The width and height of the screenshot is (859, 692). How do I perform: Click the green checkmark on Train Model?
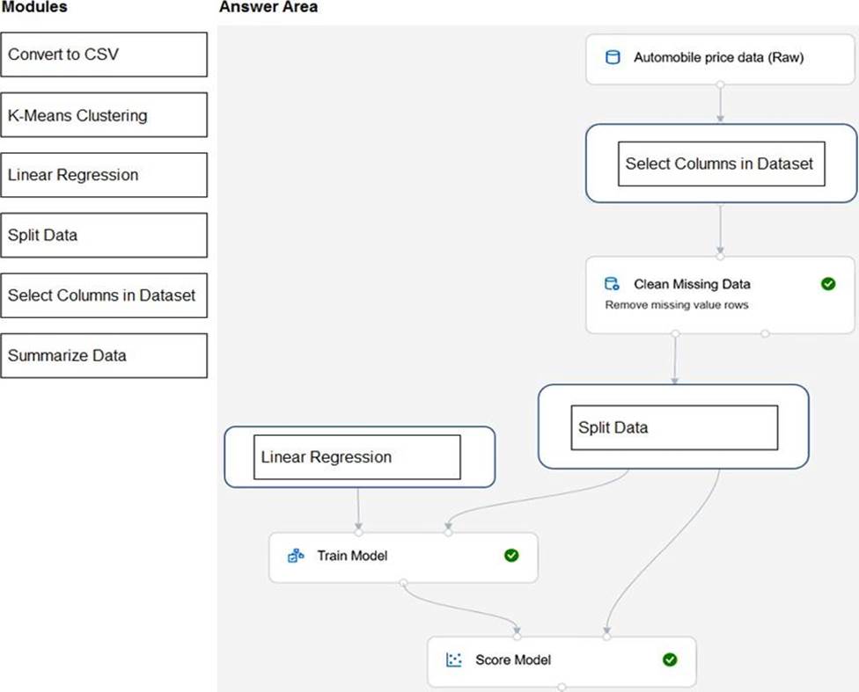(511, 556)
